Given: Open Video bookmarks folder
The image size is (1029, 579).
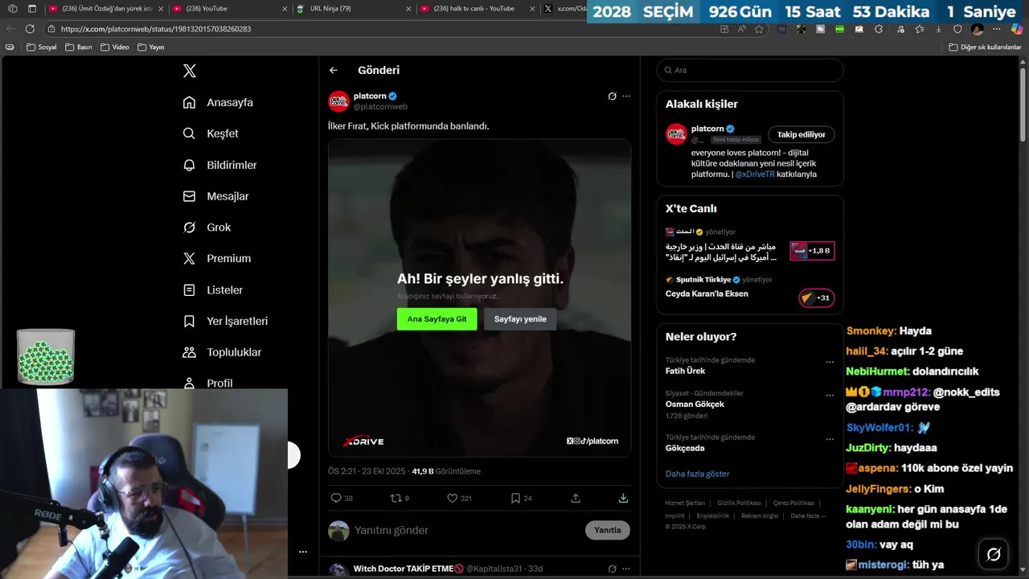Looking at the screenshot, I should tap(114, 47).
